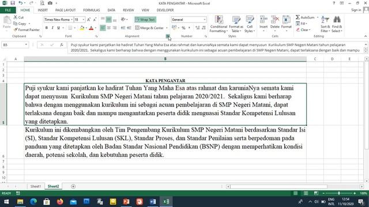Viewport: 369px width, 207px height.
Task: Open the FILE tab
Action: (8, 10)
